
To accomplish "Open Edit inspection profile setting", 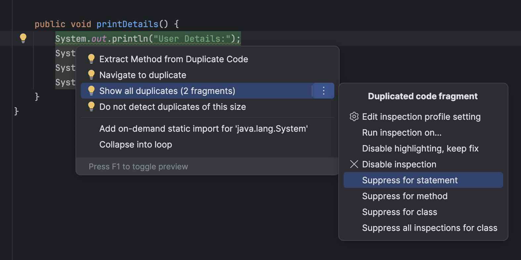I will click(x=421, y=117).
